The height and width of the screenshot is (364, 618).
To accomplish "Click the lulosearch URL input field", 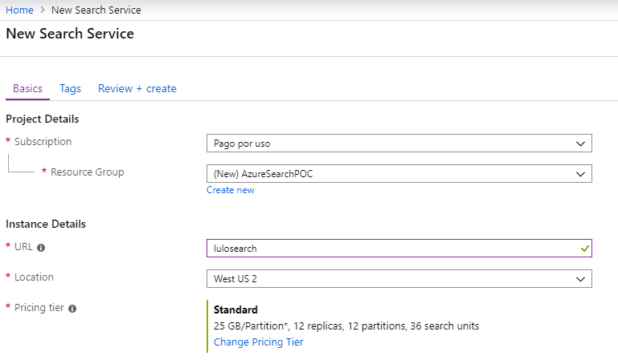I will (x=399, y=249).
